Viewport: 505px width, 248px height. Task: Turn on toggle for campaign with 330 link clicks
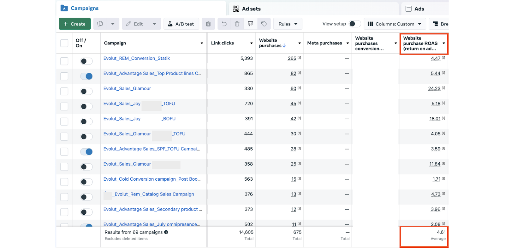86,91
